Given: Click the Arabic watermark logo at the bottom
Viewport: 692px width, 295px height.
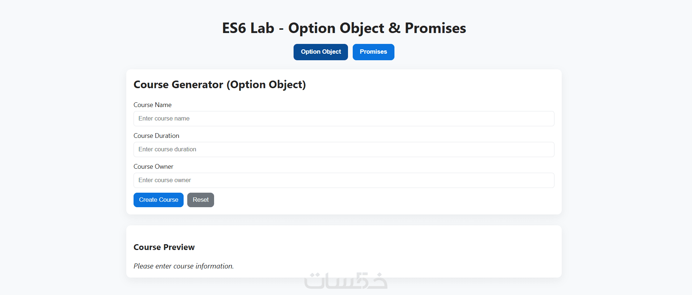Looking at the screenshot, I should pos(345,281).
